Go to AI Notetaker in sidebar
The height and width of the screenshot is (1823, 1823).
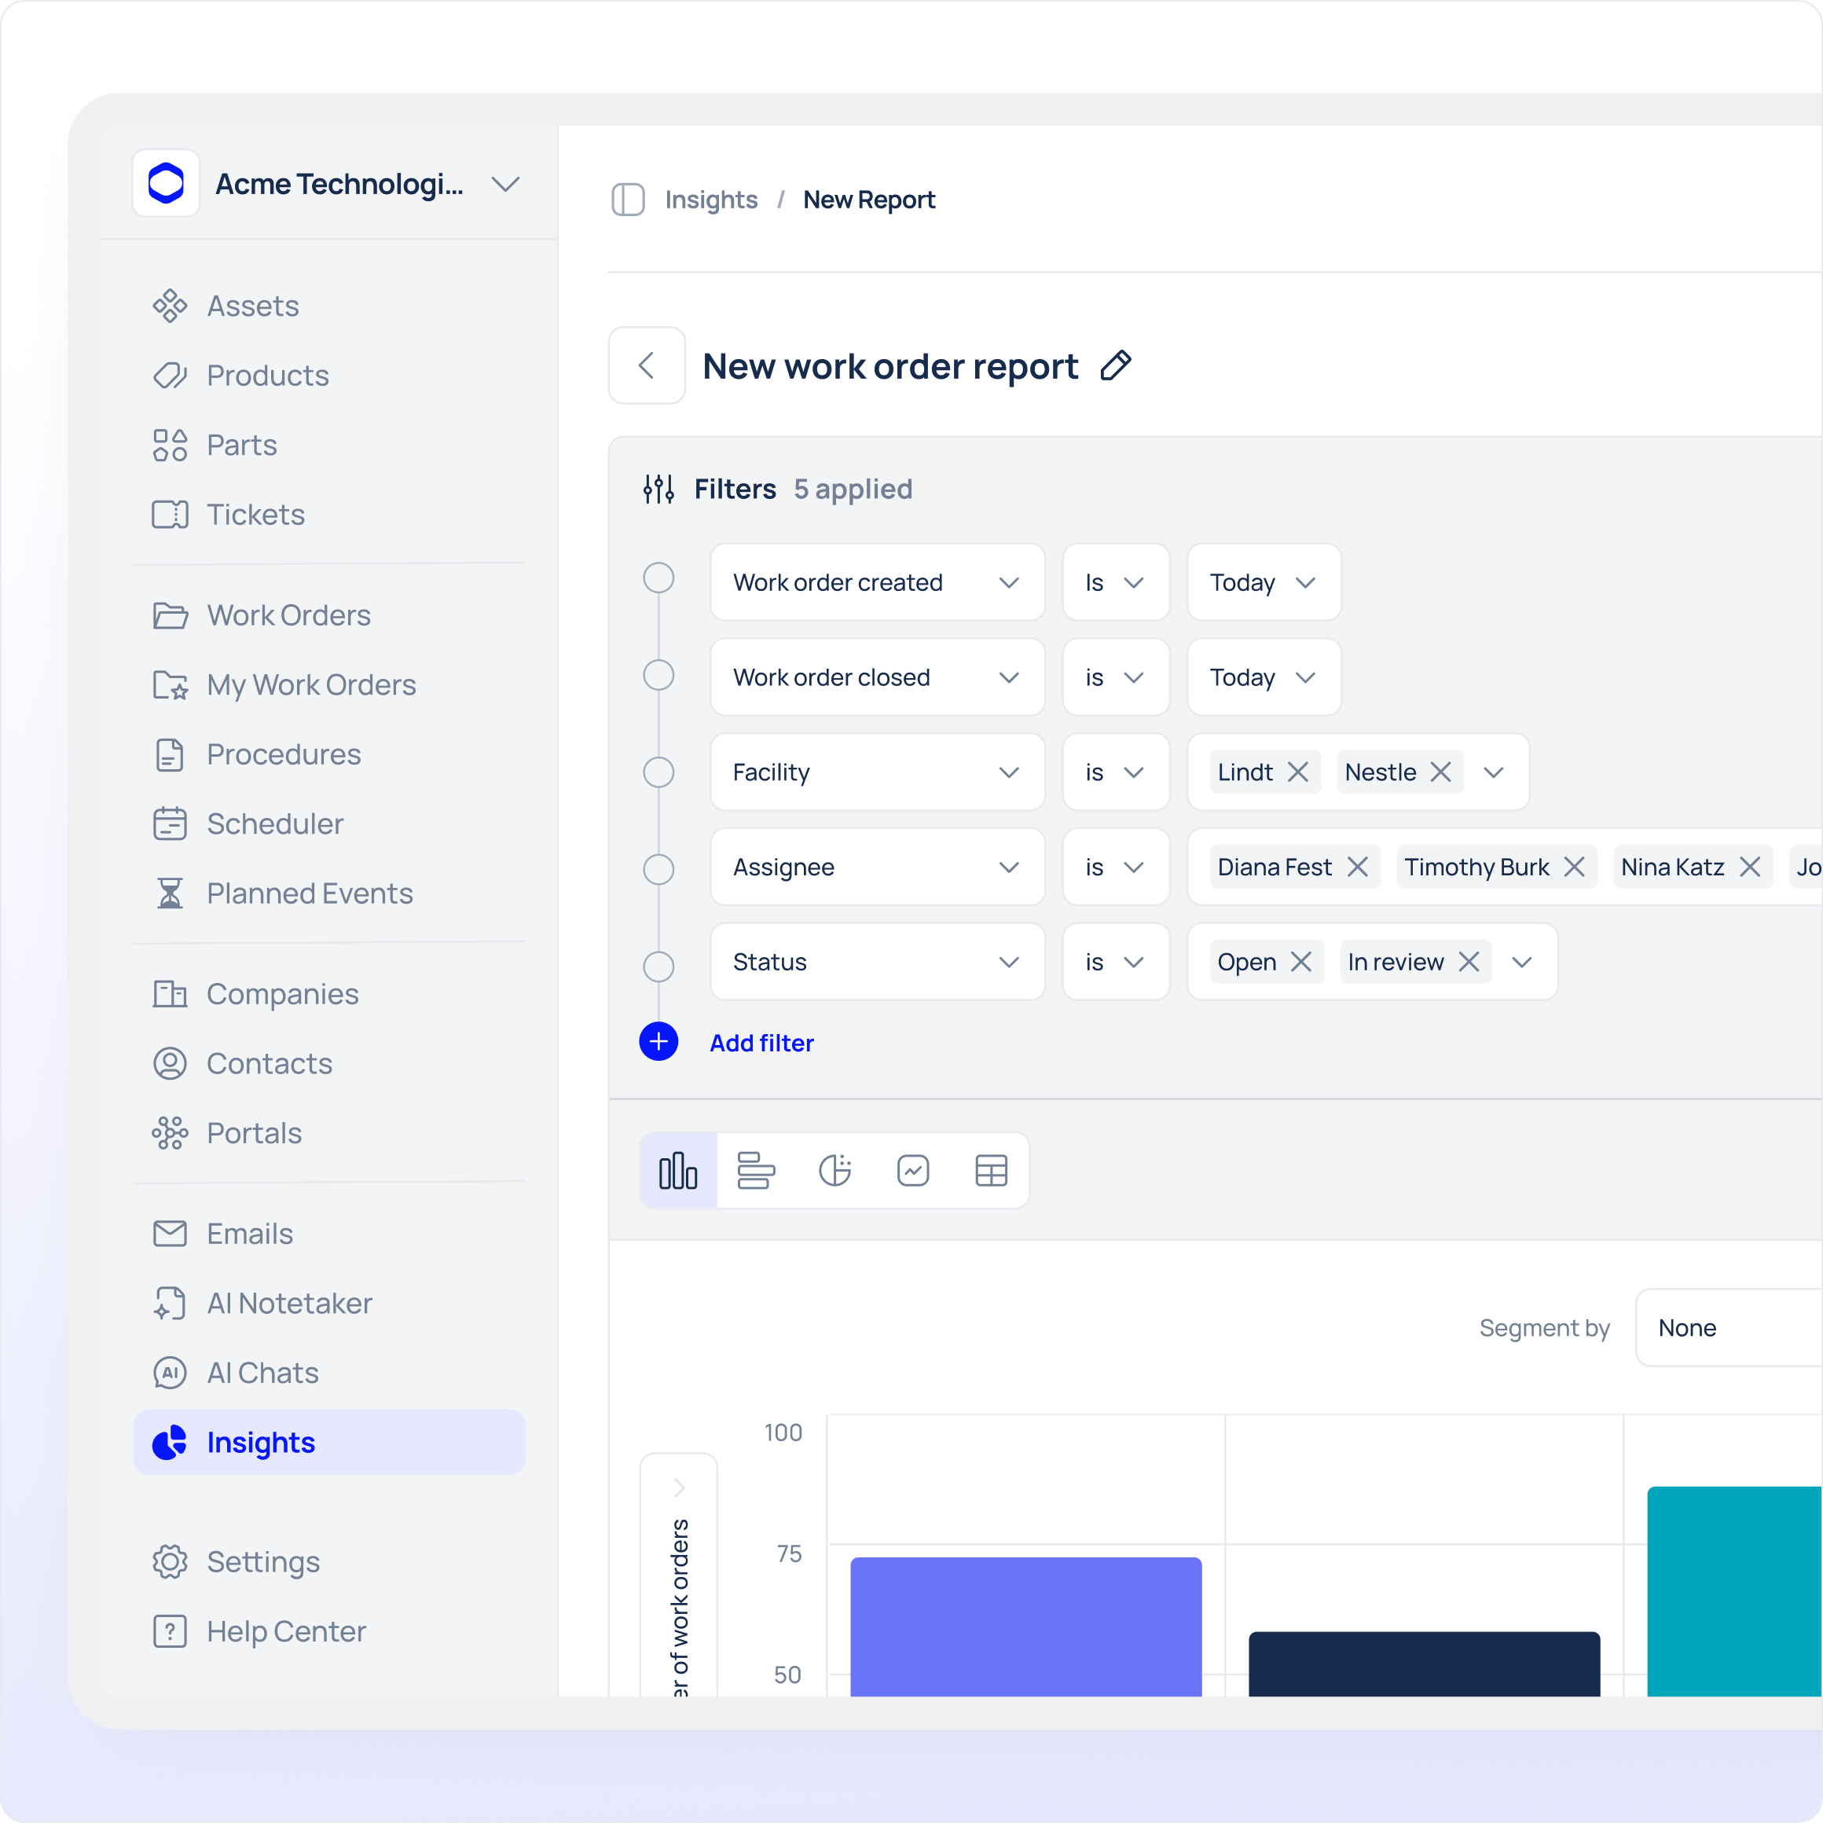(288, 1303)
